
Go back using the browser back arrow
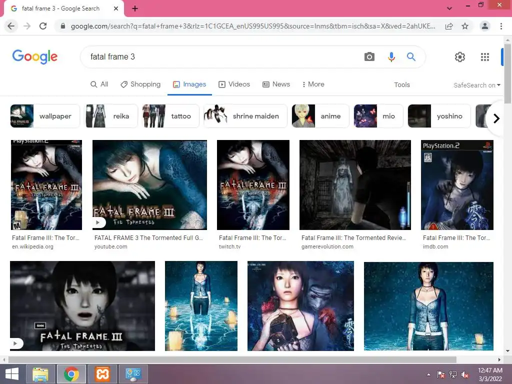(11, 26)
